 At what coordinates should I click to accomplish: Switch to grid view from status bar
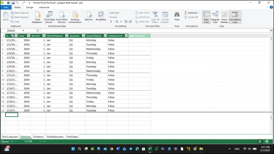pyautogui.click(x=260, y=141)
